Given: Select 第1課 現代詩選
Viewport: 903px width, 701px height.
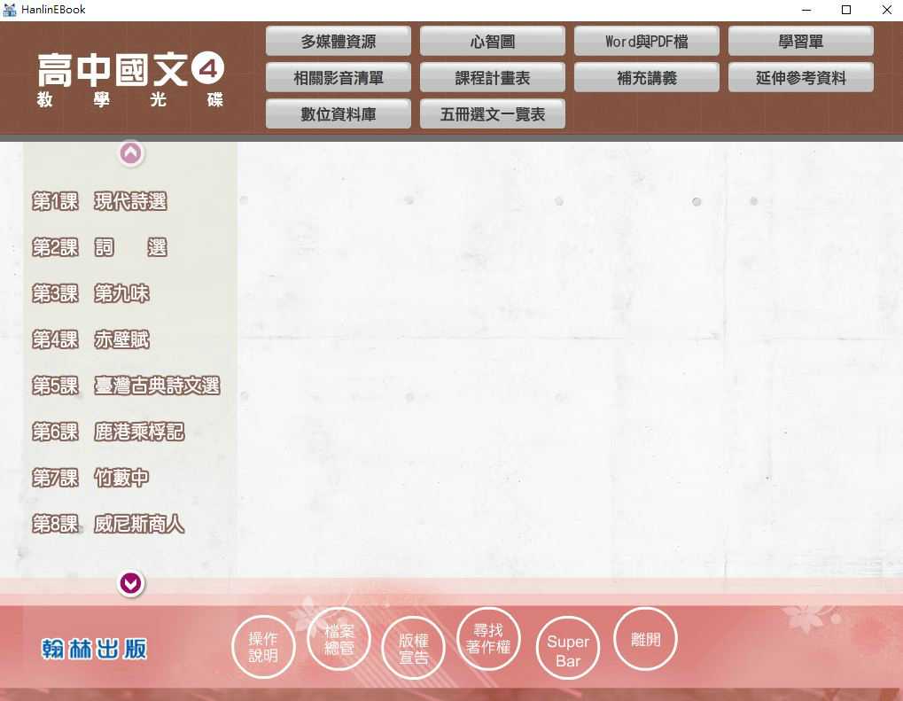Looking at the screenshot, I should point(99,201).
